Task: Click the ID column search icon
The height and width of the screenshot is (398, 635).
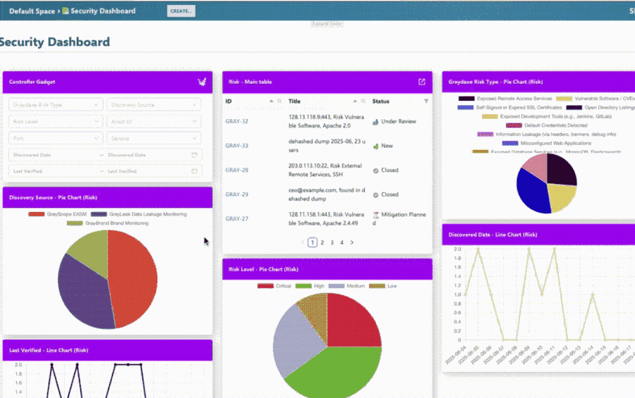Action: pos(279,101)
